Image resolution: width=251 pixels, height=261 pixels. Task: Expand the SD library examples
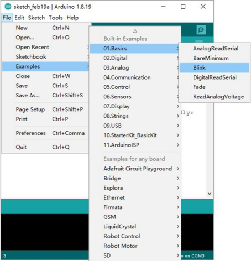click(x=135, y=255)
